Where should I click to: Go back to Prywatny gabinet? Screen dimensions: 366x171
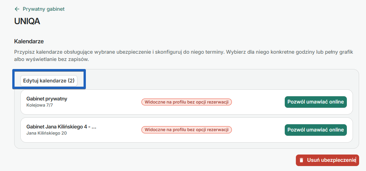(44, 9)
